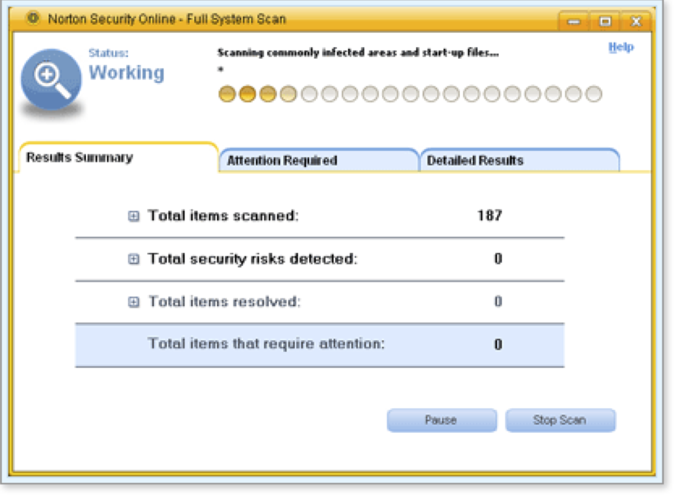The image size is (681, 501).
Task: Click the Total items that require attention row
Action: click(320, 345)
